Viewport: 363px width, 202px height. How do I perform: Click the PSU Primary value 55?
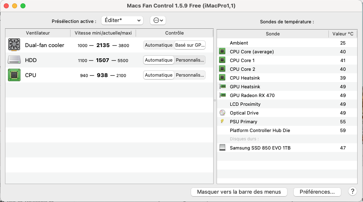pos(343,122)
